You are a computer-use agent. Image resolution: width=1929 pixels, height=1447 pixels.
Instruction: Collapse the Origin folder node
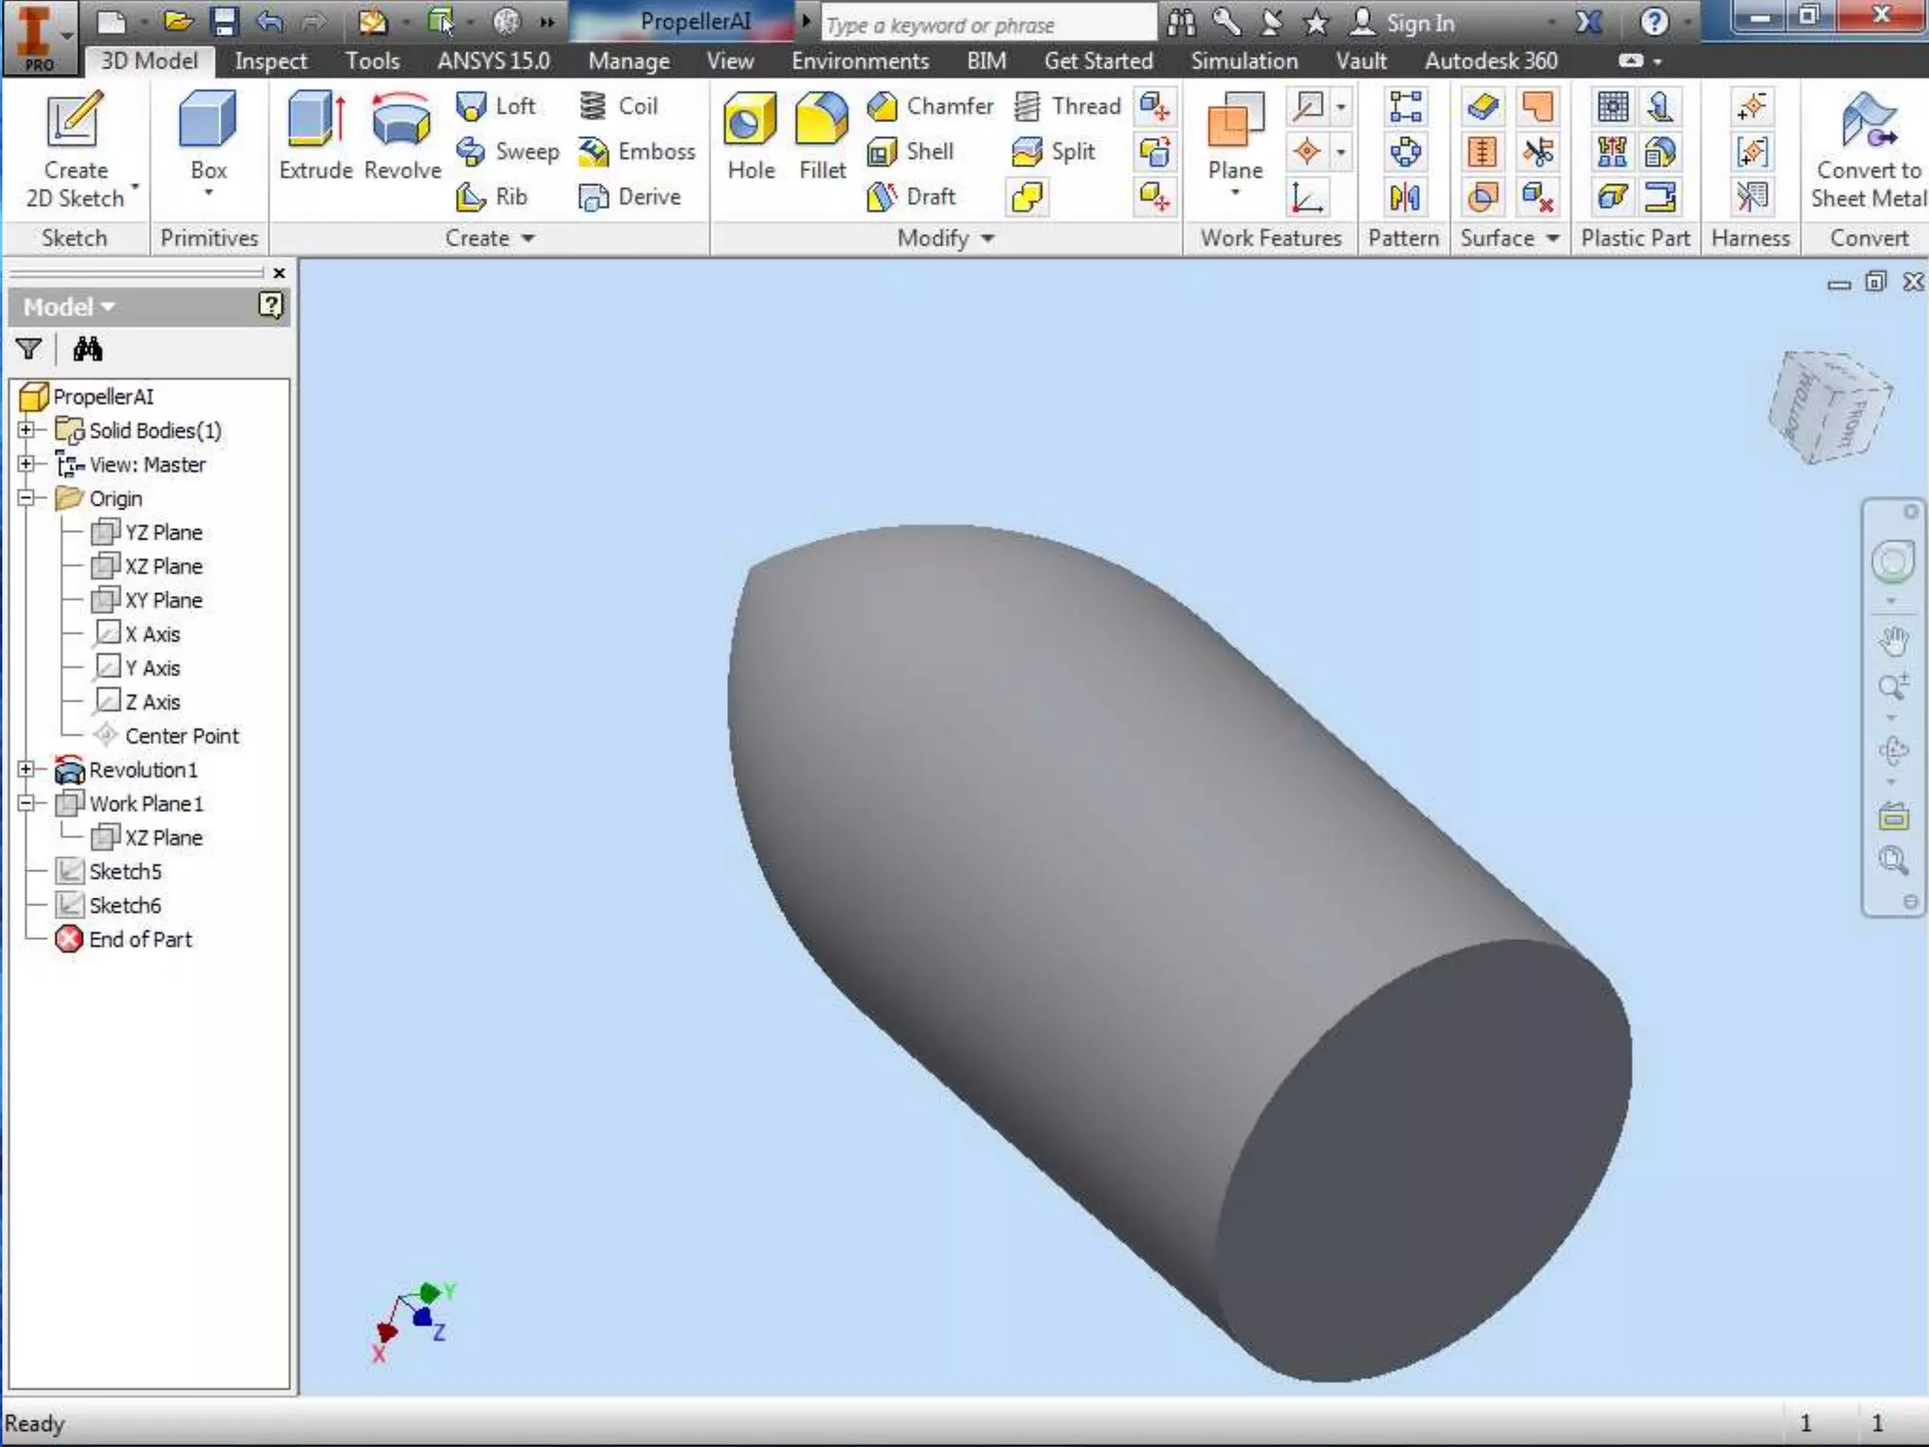point(26,497)
